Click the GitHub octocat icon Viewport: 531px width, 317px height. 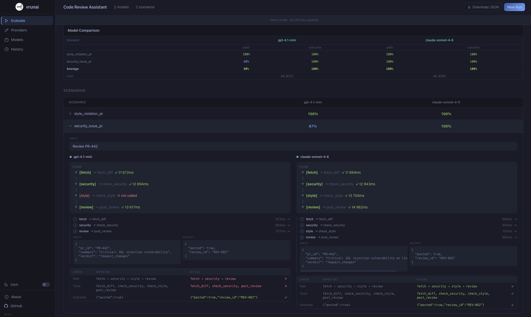(x=6, y=306)
